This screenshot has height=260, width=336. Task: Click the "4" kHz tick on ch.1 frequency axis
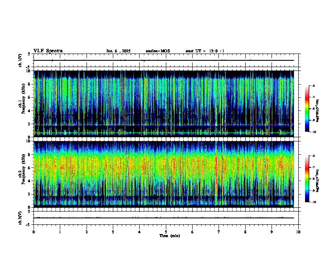point(30,111)
